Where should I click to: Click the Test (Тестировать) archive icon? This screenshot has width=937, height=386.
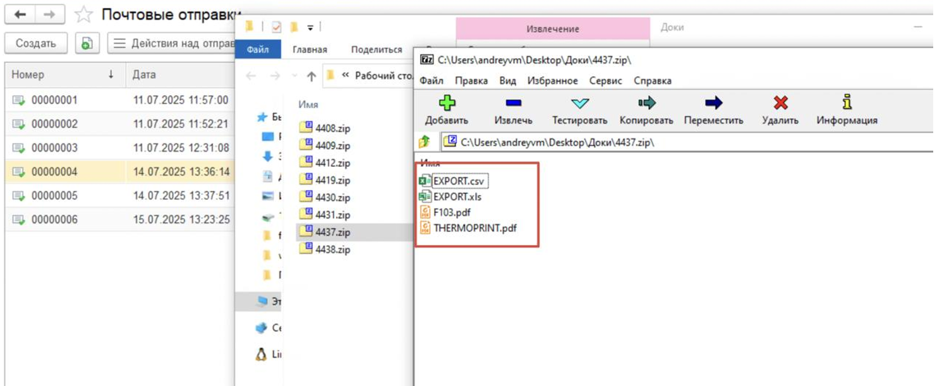579,103
